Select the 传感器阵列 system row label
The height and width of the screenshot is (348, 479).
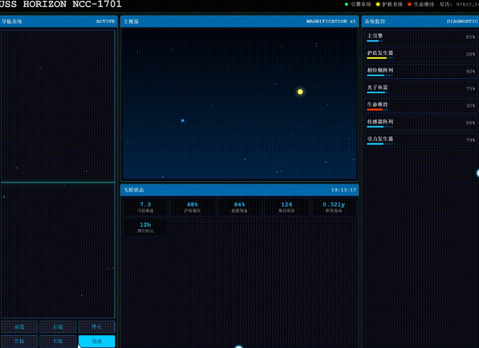[380, 121]
